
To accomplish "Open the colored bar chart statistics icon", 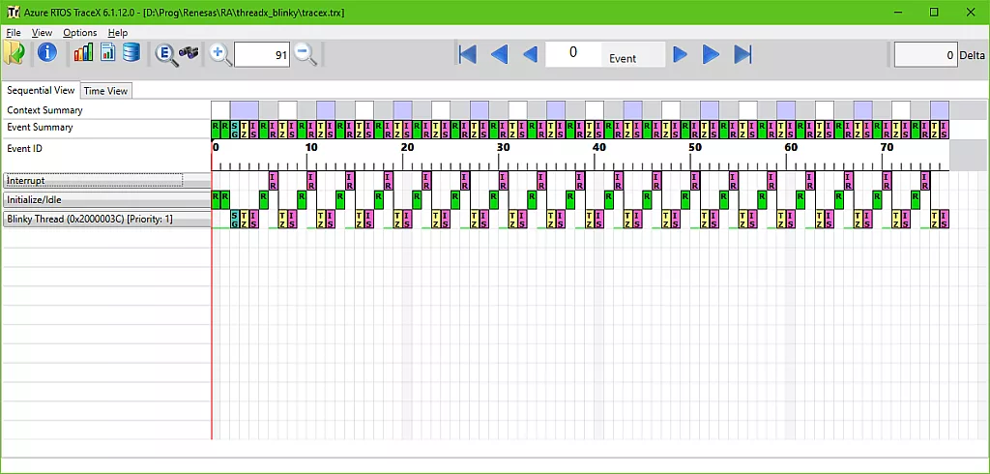I will coord(83,53).
